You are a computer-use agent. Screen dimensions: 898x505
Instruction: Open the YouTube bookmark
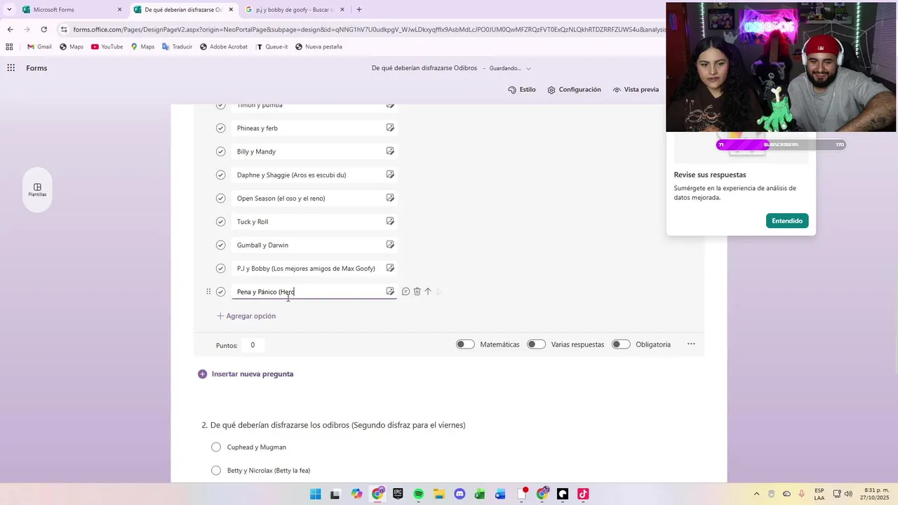(x=107, y=47)
